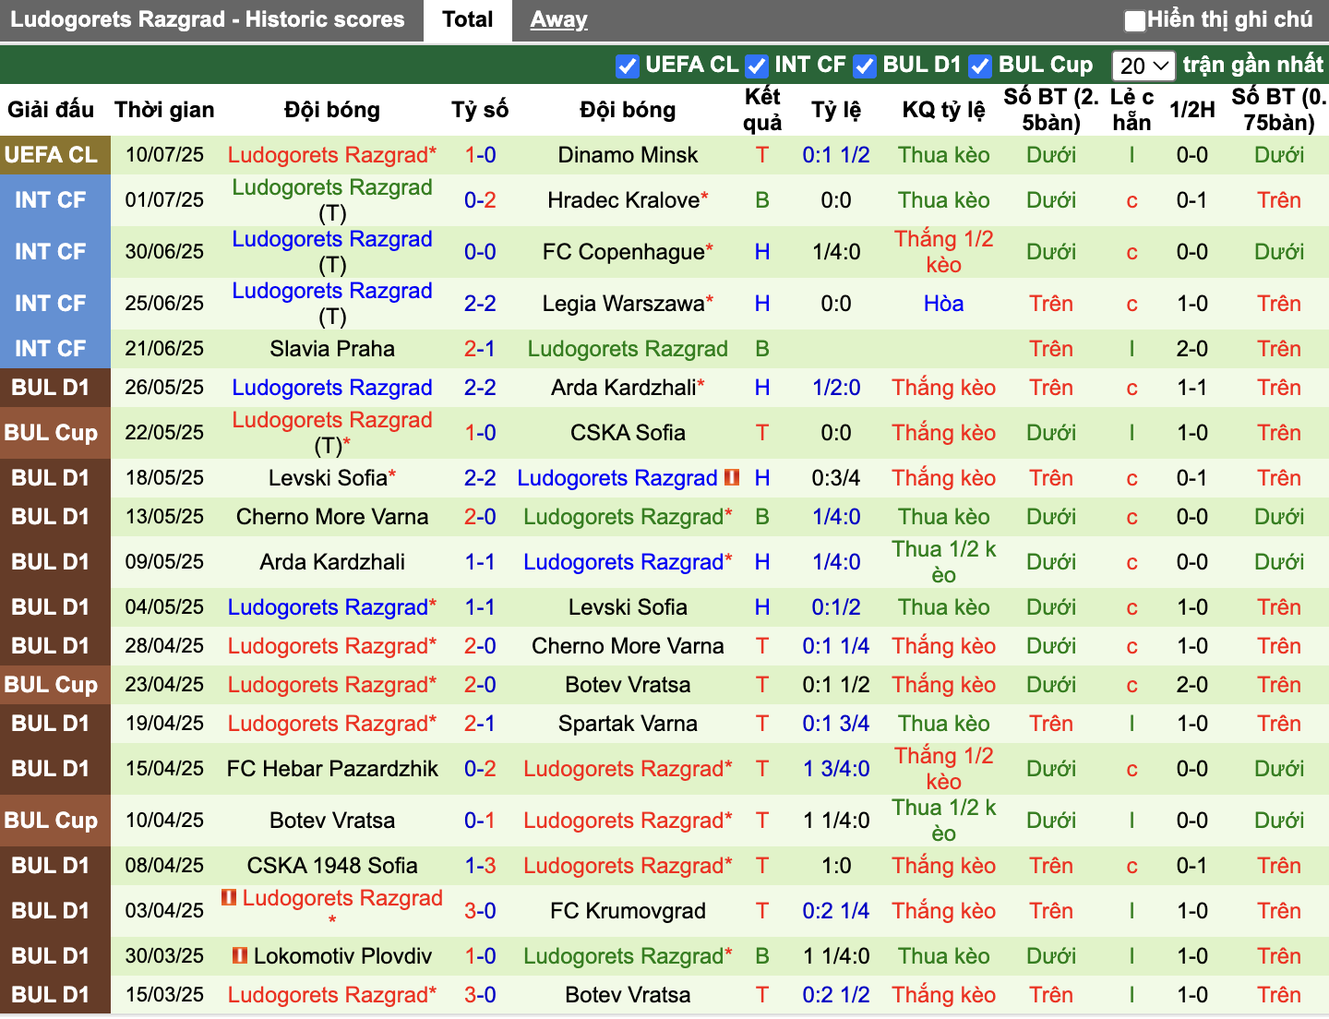
Task: Select team name Spartak Varna
Action: click(628, 724)
